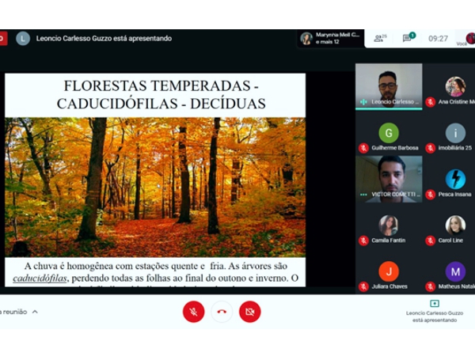Click the name label Guilherme Barbosa
This screenshot has height=356, width=475.
(395, 148)
